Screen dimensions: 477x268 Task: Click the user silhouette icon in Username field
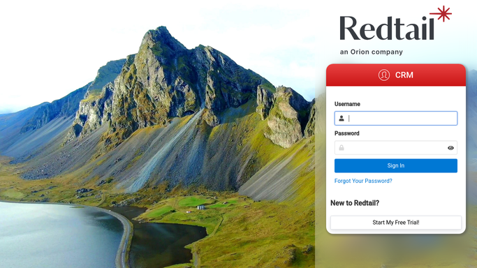click(x=342, y=118)
